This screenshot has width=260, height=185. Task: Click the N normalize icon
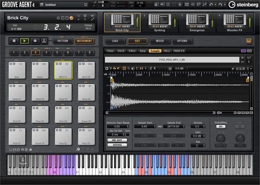coord(170,69)
